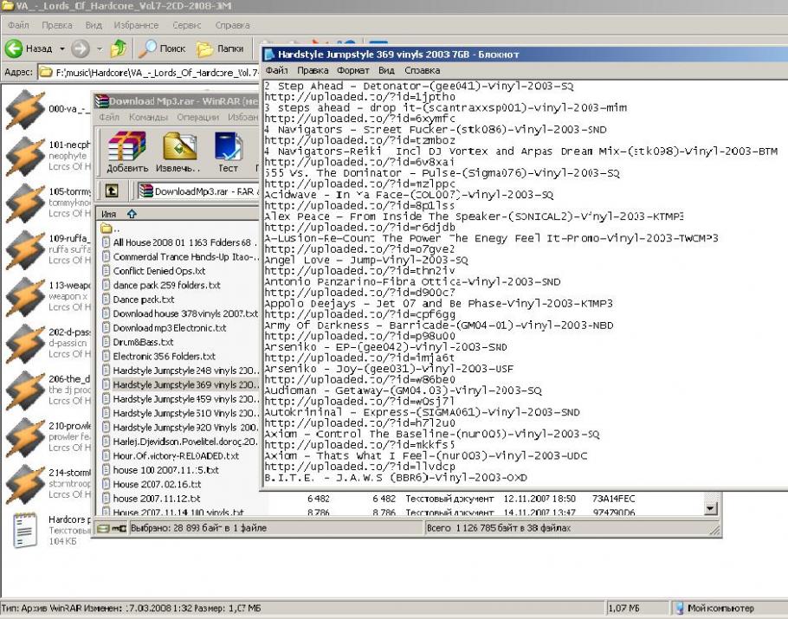Select 'Conflict Denied Ops.txt' in WinRAR

point(154,271)
